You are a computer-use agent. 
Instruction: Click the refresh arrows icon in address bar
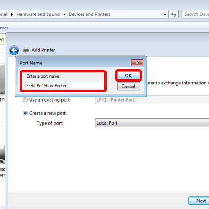point(173,14)
